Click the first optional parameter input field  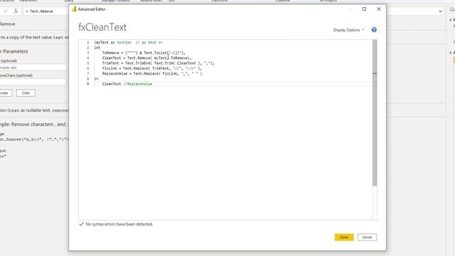33,68
